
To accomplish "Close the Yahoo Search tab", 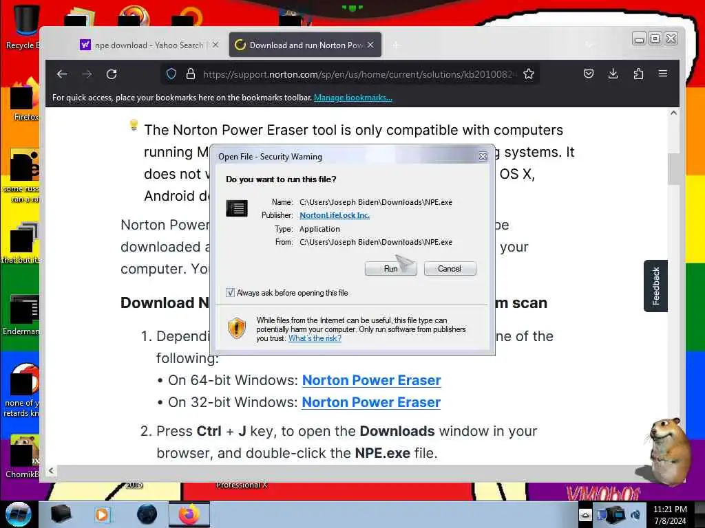I will pos(215,45).
